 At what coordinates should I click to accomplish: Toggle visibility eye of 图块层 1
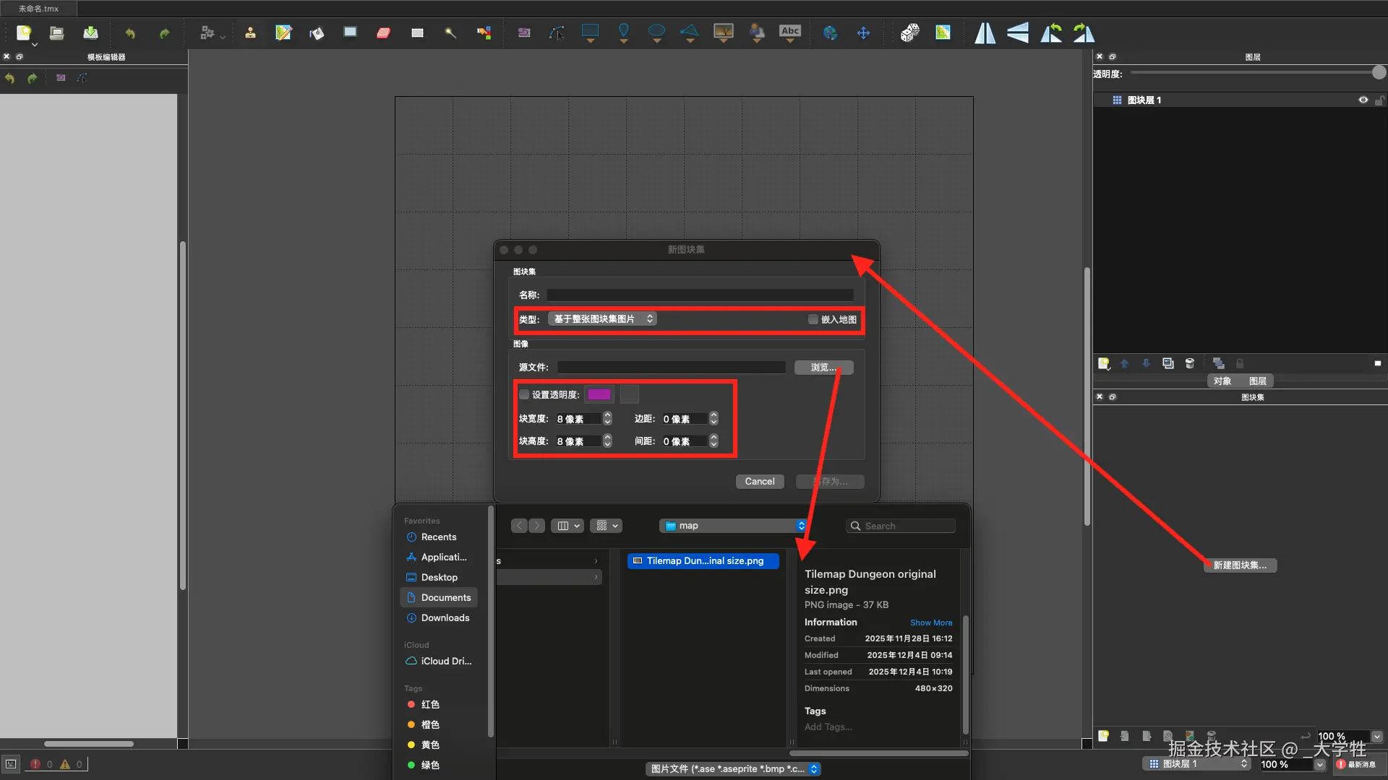pos(1363,100)
